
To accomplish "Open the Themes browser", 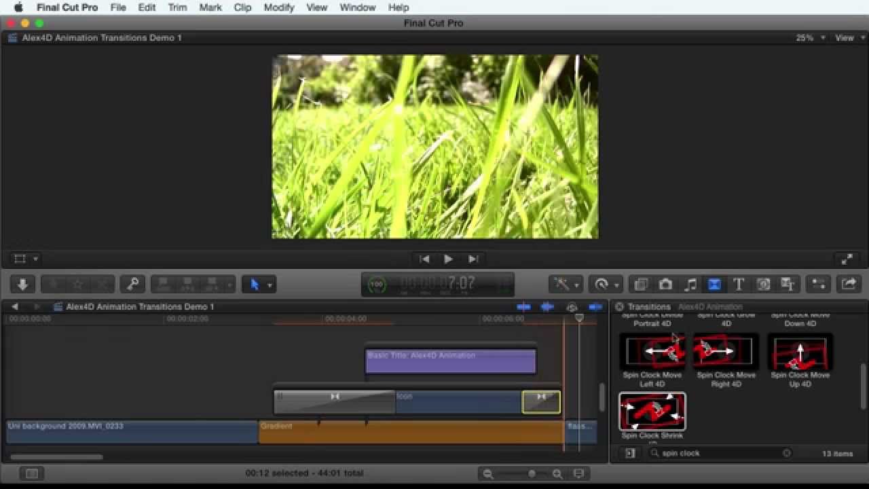I will pyautogui.click(x=788, y=285).
